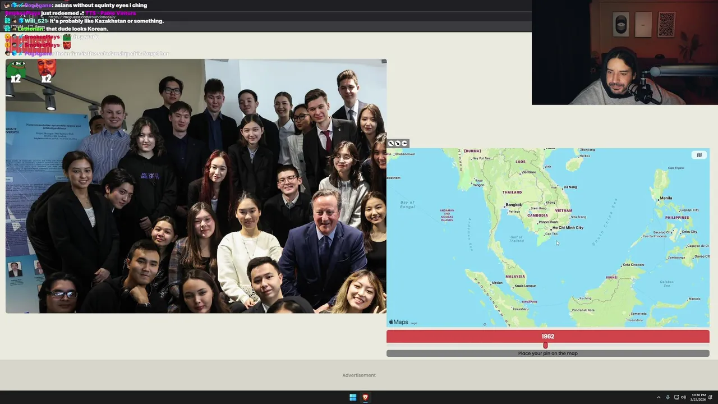The height and width of the screenshot is (404, 718).
Task: Click Puerto Princesa on the map
Action: pos(655,236)
